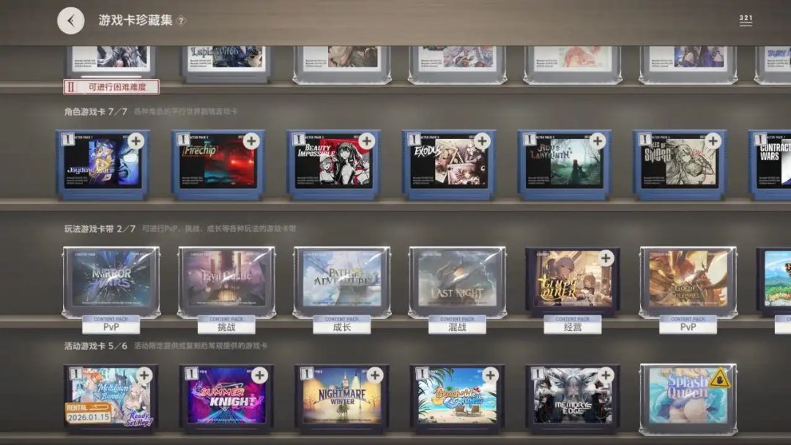The width and height of the screenshot is (791, 445).
Task: Open the Jayden character game card
Action: point(103,165)
